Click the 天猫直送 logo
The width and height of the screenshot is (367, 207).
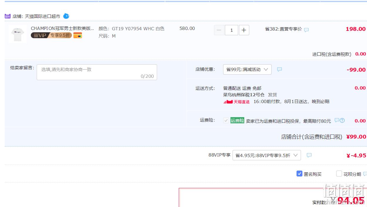click(x=237, y=102)
